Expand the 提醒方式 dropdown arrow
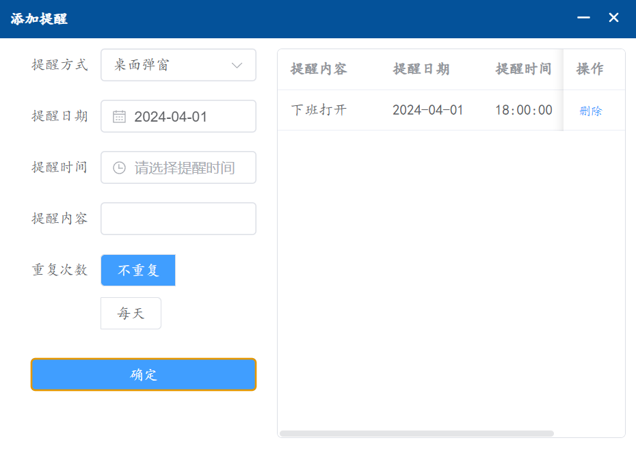Screen dimensions: 636x451 tap(237, 66)
